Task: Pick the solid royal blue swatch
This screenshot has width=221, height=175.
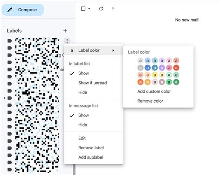Action: 147,68
